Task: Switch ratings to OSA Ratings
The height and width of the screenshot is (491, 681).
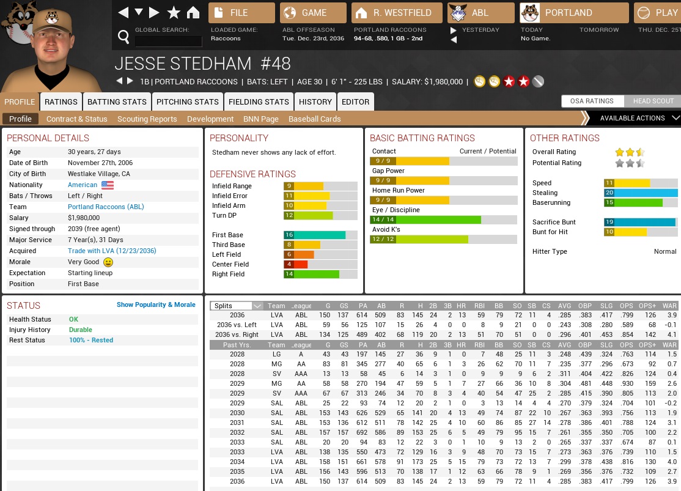Action: (x=592, y=102)
